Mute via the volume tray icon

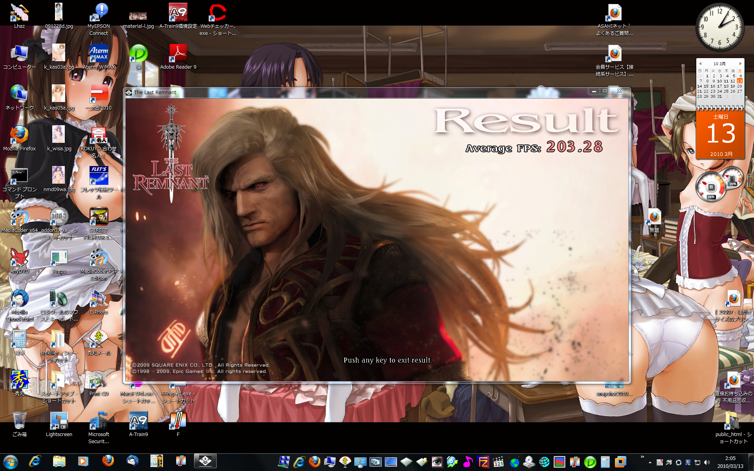707,462
